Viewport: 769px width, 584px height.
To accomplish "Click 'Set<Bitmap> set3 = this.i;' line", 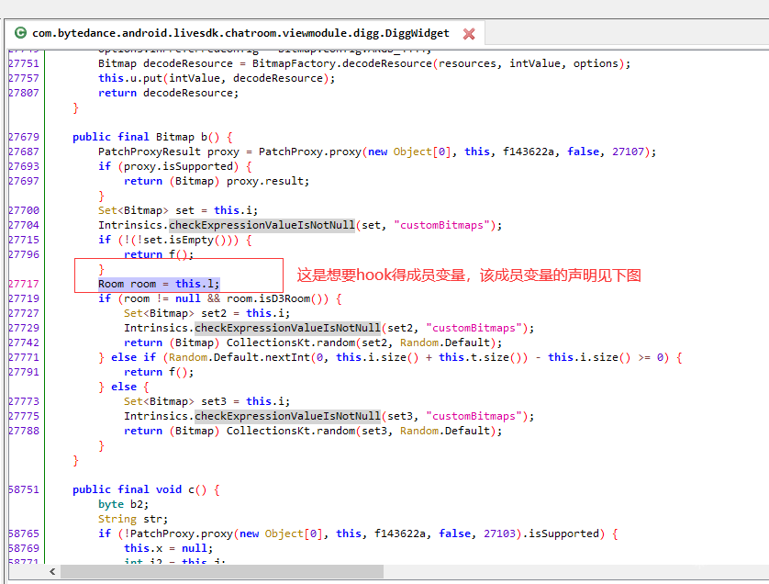I will (x=207, y=402).
